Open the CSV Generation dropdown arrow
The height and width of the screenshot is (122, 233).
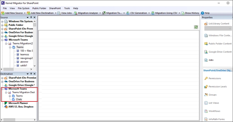coord(149,13)
